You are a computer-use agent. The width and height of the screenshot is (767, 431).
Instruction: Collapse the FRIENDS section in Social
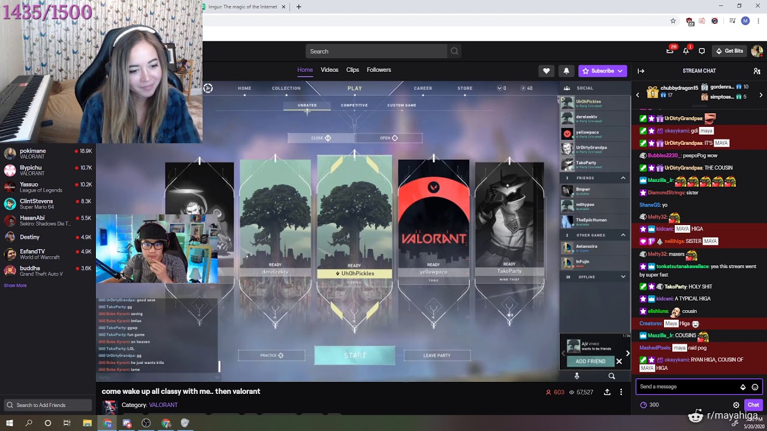[623, 178]
